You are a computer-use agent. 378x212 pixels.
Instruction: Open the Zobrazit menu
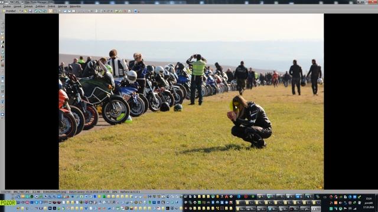[28, 6]
